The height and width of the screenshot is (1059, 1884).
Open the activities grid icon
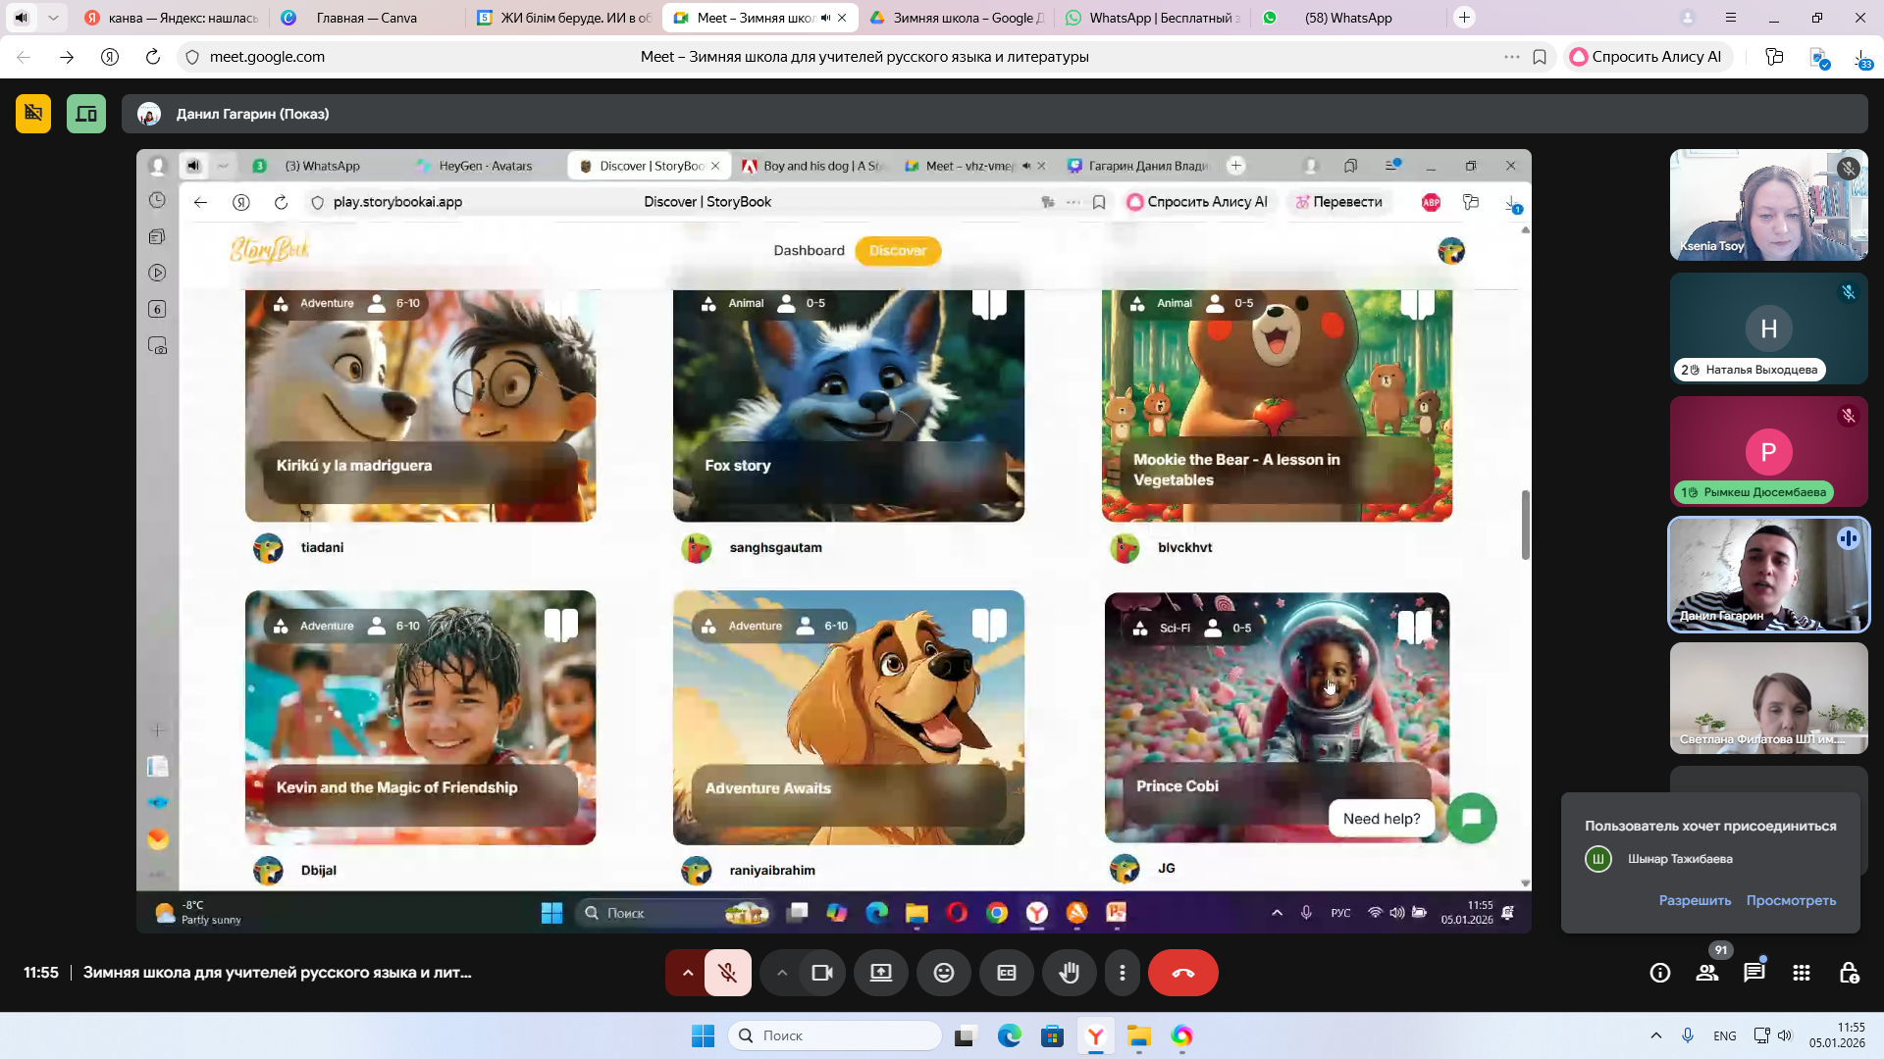point(1801,973)
